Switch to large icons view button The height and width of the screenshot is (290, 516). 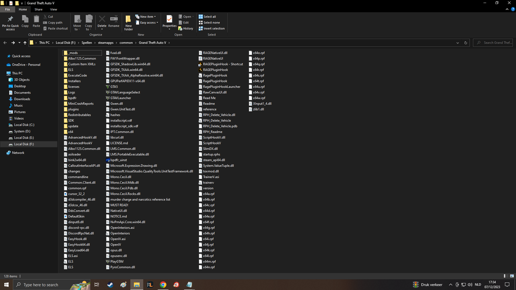[512, 276]
